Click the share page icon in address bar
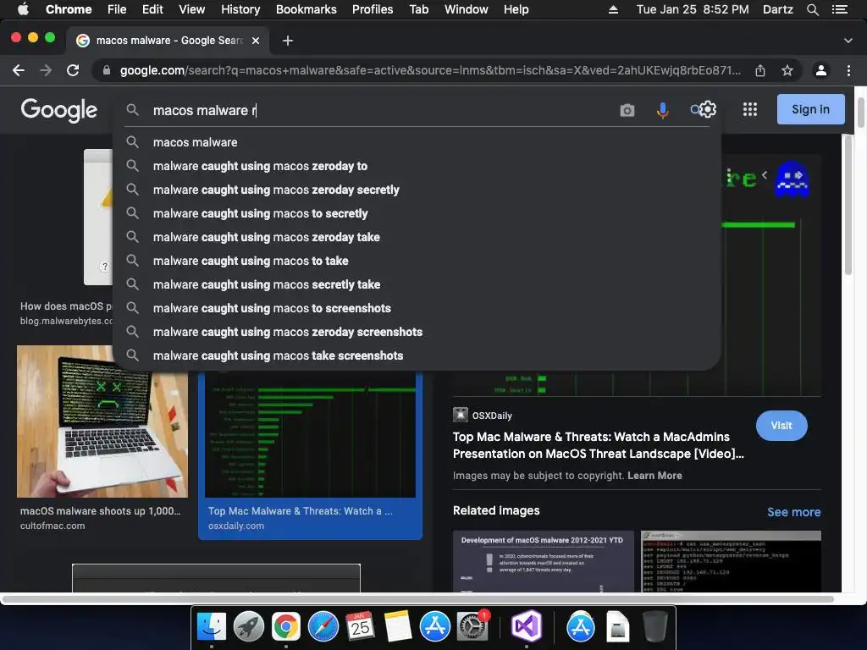This screenshot has width=867, height=650. point(760,70)
